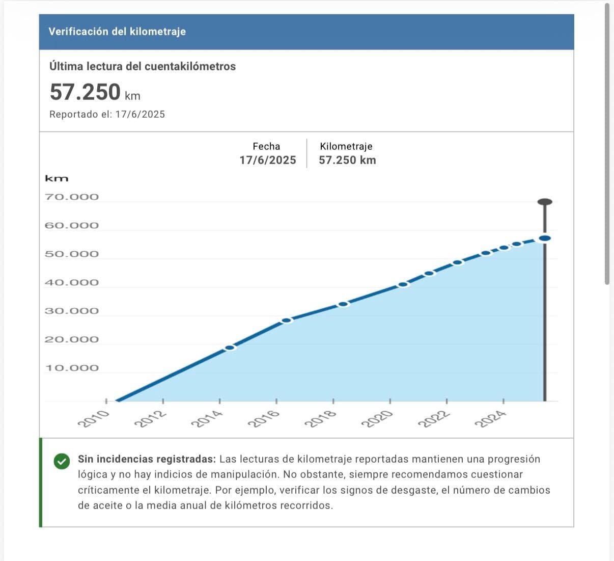Click the 2012 label on the x-axis
The image size is (614, 561).
[150, 419]
